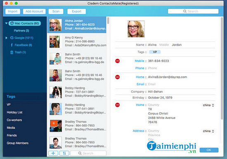The image size is (227, 159).
Task: Click the Import button
Action: [x=13, y=11]
